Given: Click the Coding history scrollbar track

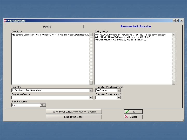Looking at the screenshot, I should pos(174,59).
